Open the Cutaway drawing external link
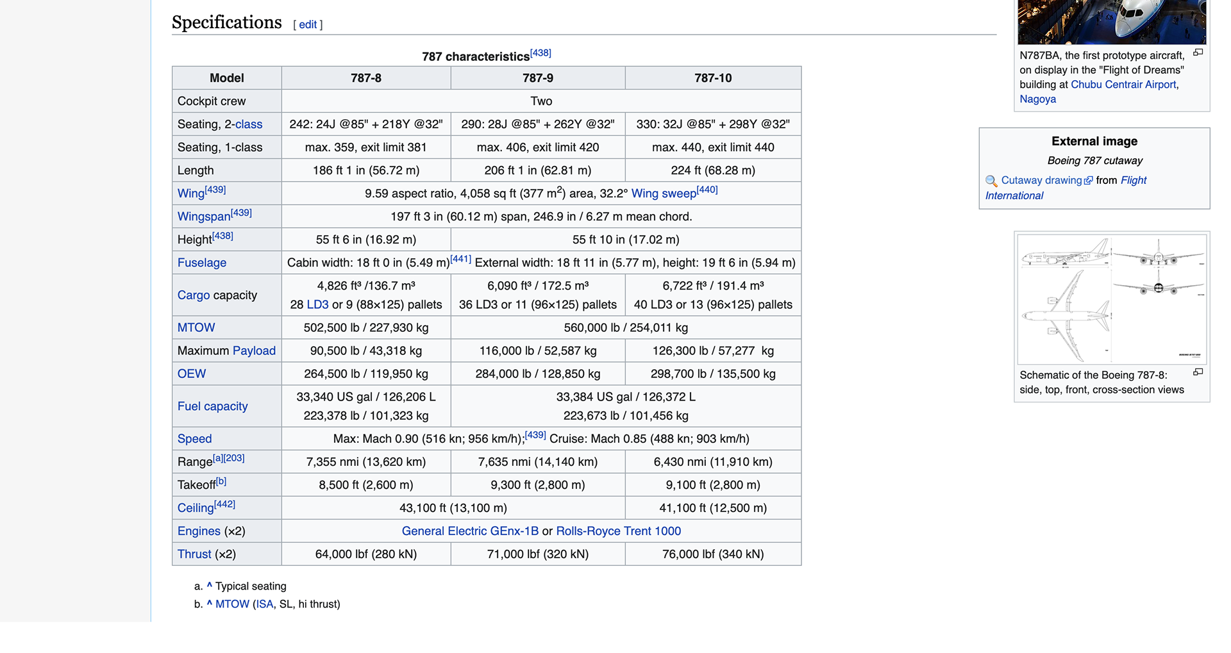 [1041, 181]
